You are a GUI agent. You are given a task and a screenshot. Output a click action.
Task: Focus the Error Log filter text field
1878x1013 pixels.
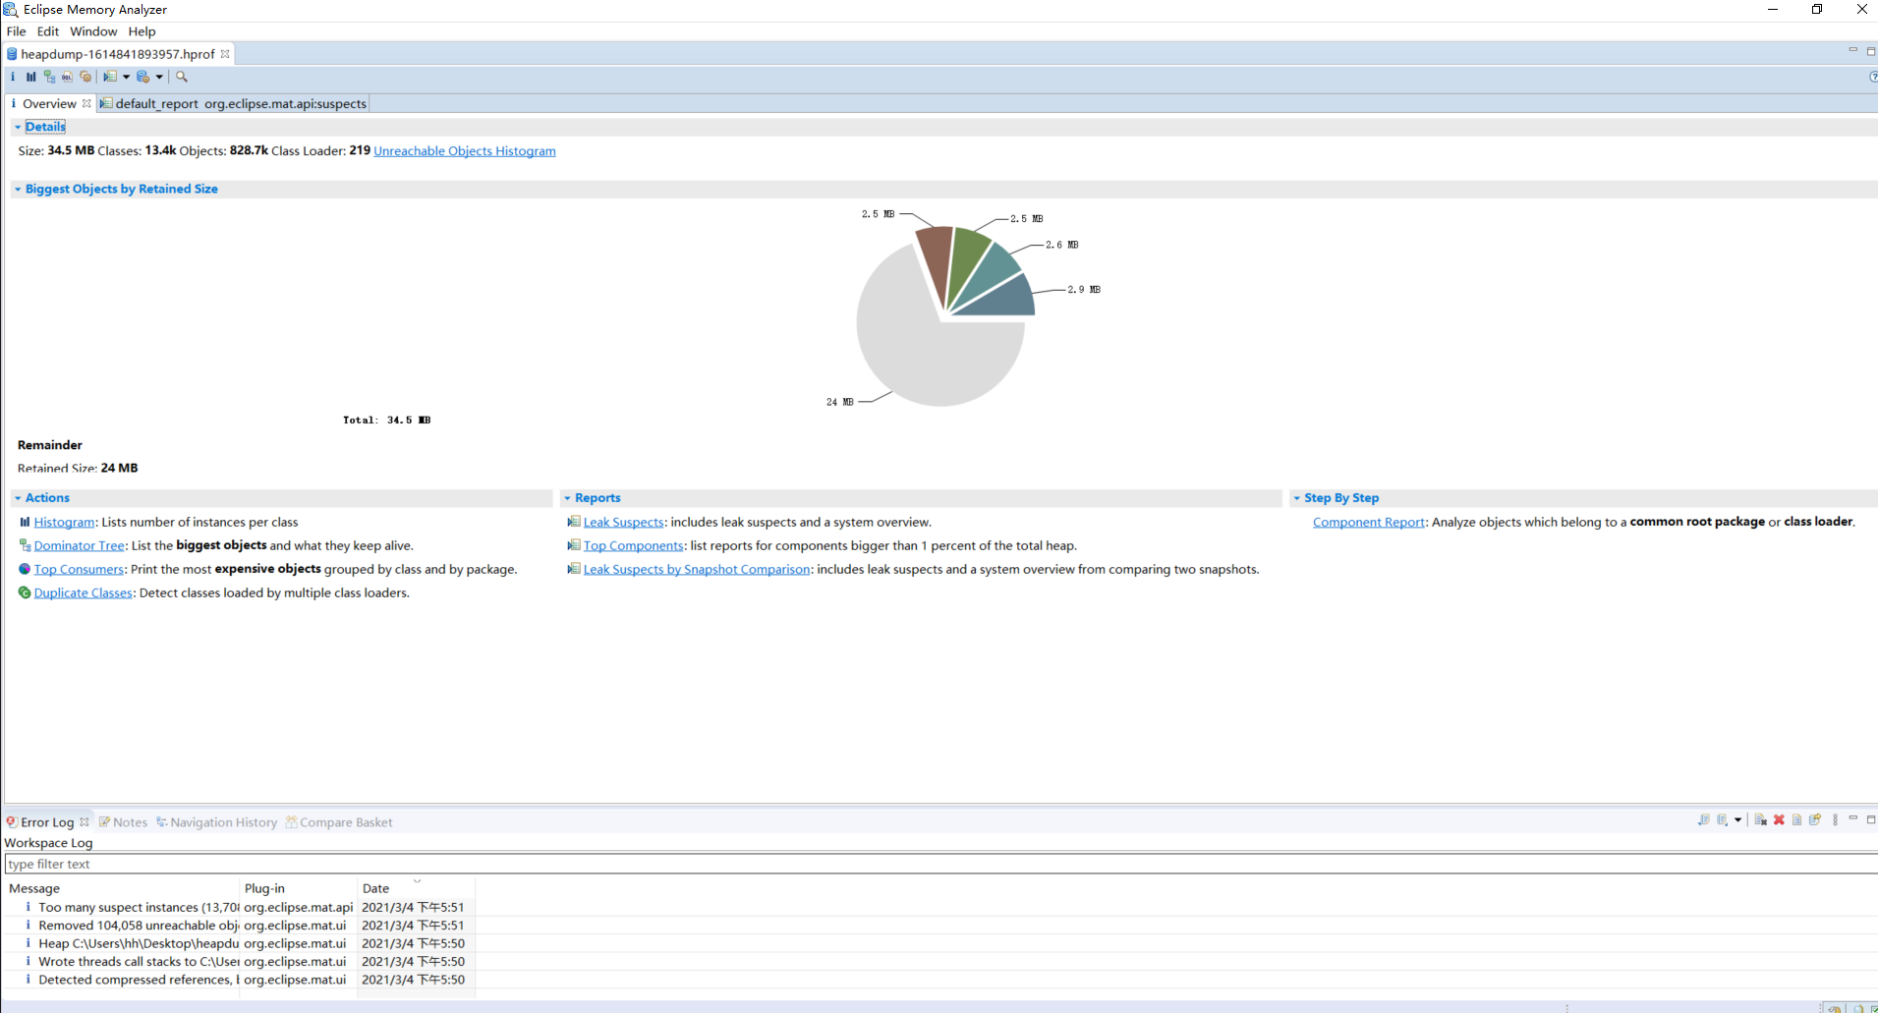coord(940,864)
